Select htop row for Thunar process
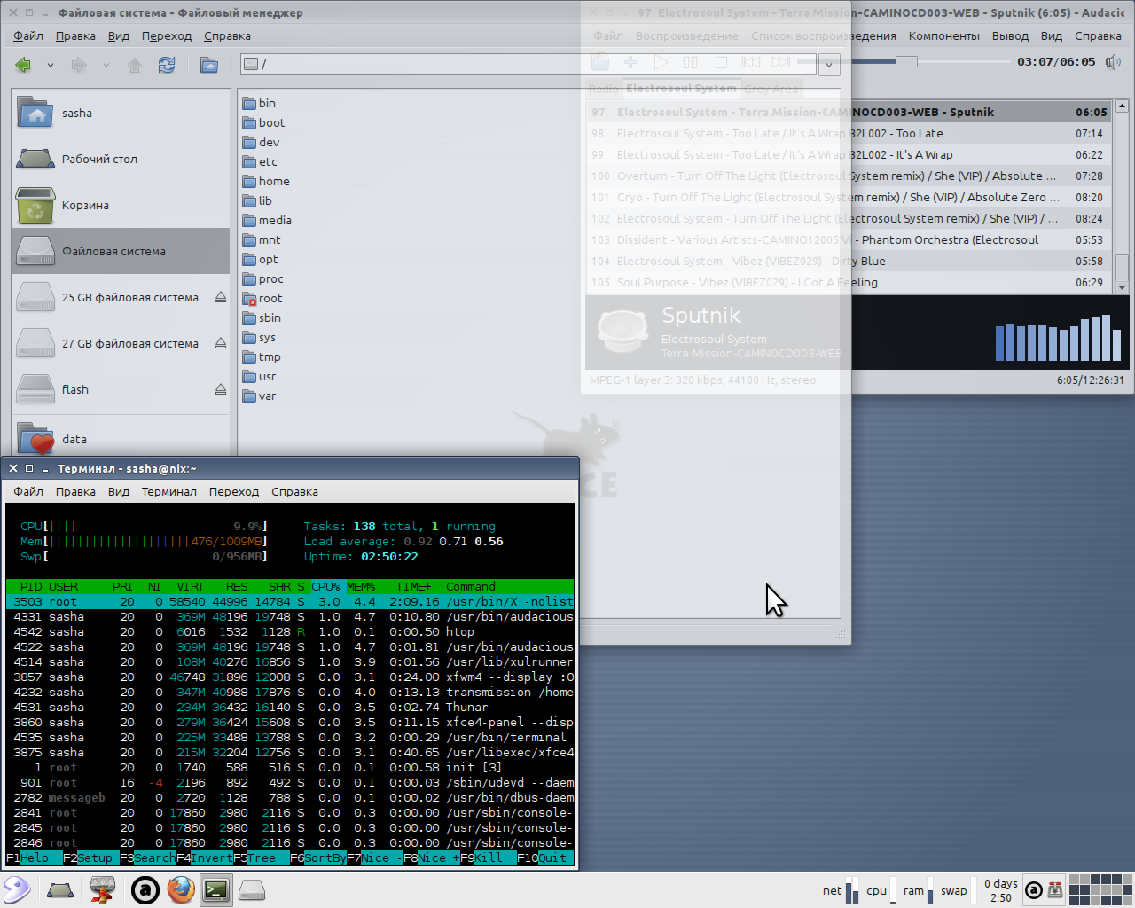Image resolution: width=1135 pixels, height=908 pixels. 290,708
